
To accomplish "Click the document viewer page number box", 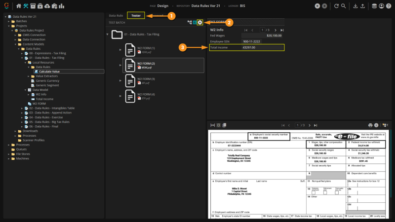I will tap(298, 125).
